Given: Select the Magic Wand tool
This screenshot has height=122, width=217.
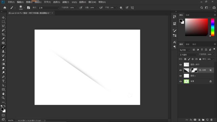Looking at the screenshot, I should (x=3, y=30).
